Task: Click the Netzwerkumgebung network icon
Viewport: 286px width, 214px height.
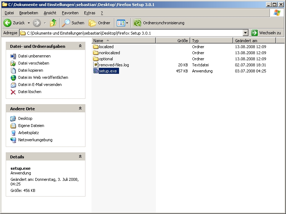Action: [13, 140]
